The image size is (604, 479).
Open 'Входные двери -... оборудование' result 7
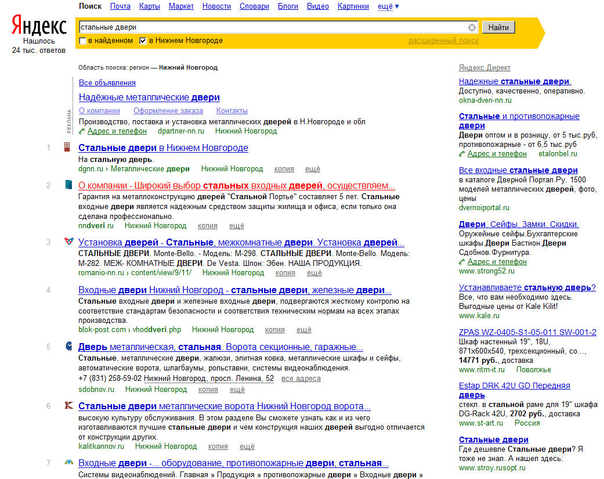pos(233,463)
